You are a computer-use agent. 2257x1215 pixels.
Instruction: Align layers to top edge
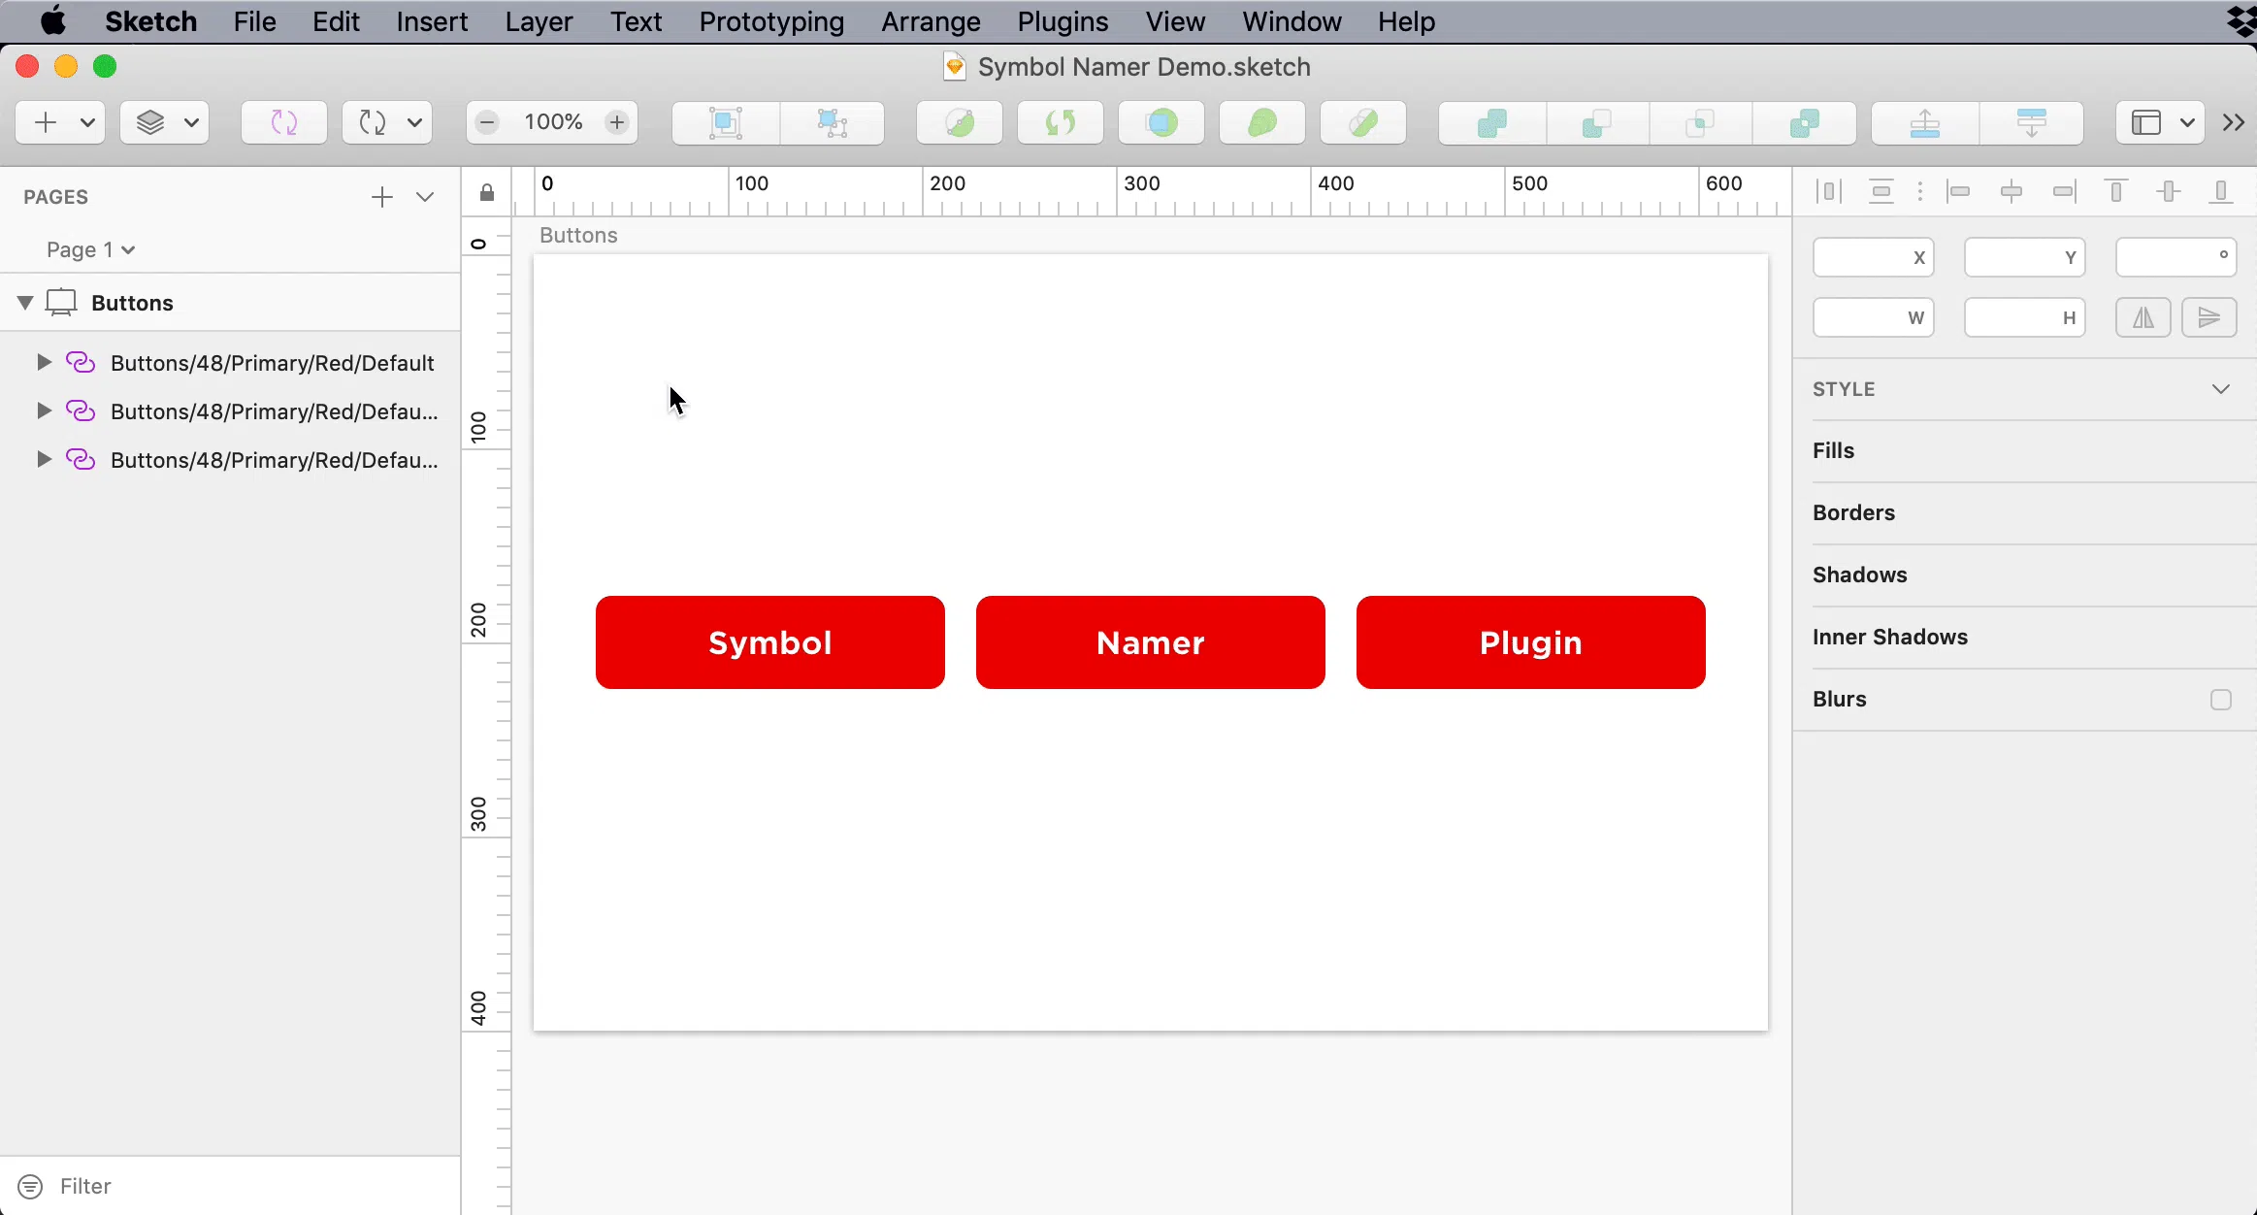[x=2116, y=192]
